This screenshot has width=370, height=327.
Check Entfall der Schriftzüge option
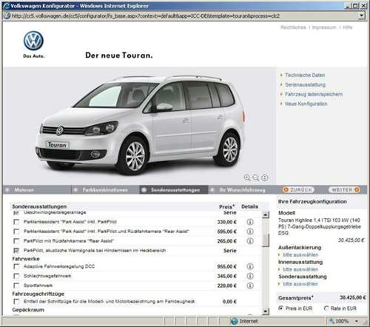(x=16, y=301)
